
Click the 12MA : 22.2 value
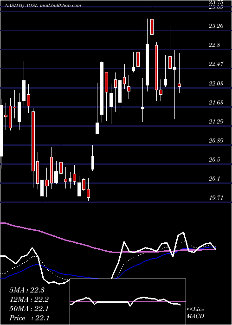point(29,299)
